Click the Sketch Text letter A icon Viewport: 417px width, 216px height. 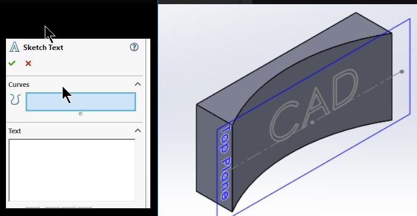tap(14, 47)
